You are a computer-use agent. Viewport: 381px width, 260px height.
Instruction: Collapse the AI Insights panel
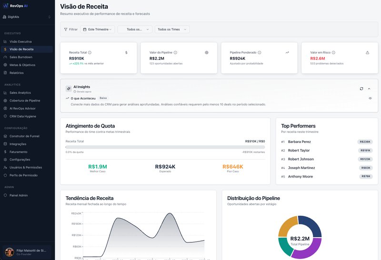(369, 89)
